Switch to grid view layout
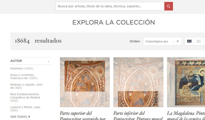Screen dimensions: 205x120 [189, 41]
